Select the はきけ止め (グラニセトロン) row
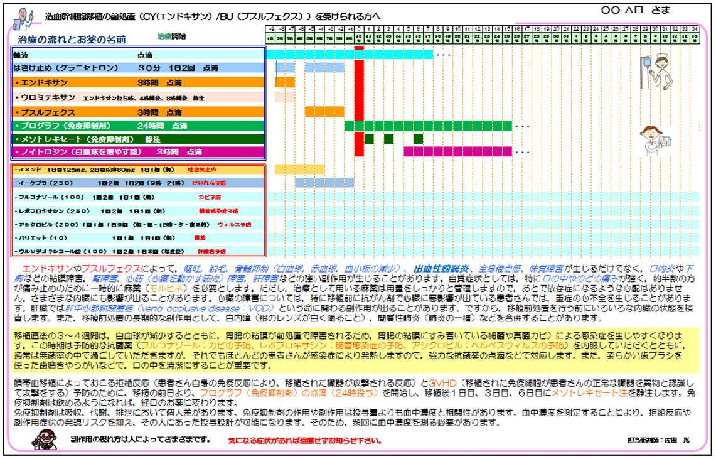This screenshot has width=716, height=459. pyautogui.click(x=139, y=67)
